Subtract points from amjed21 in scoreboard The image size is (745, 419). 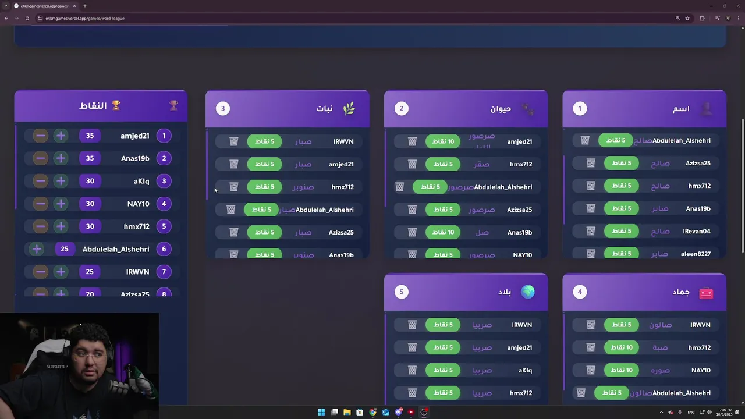pos(40,136)
